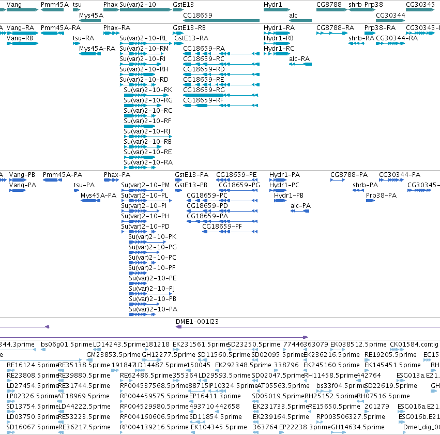Open the EK239164.5prime EST label
The image size is (440, 435).
[281, 417]
